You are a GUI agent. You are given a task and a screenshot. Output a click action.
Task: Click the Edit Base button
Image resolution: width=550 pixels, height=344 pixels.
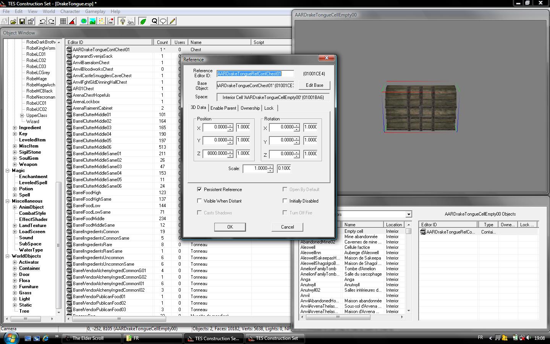(x=314, y=85)
